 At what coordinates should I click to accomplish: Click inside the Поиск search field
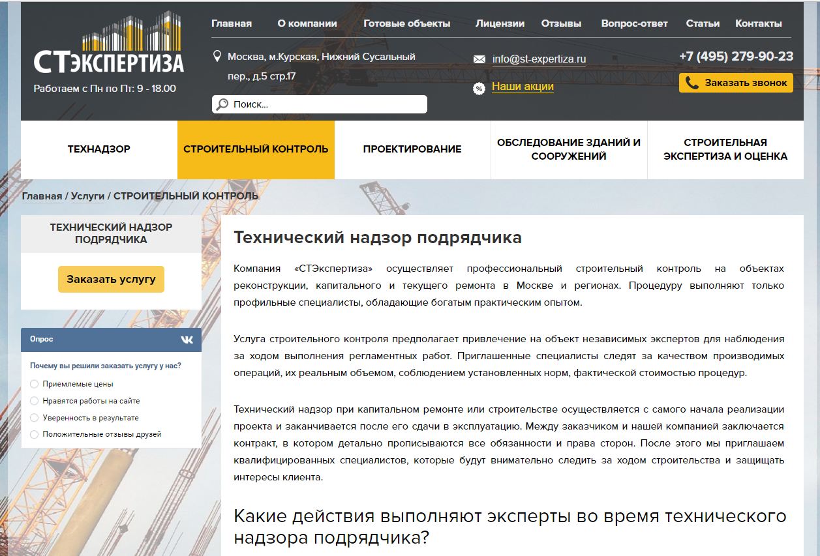(x=320, y=104)
